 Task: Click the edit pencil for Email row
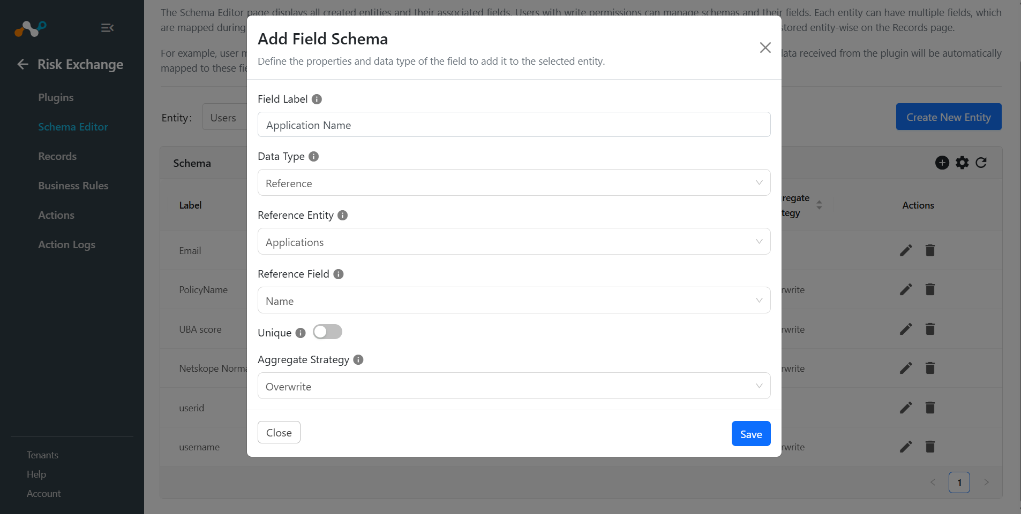tap(906, 250)
